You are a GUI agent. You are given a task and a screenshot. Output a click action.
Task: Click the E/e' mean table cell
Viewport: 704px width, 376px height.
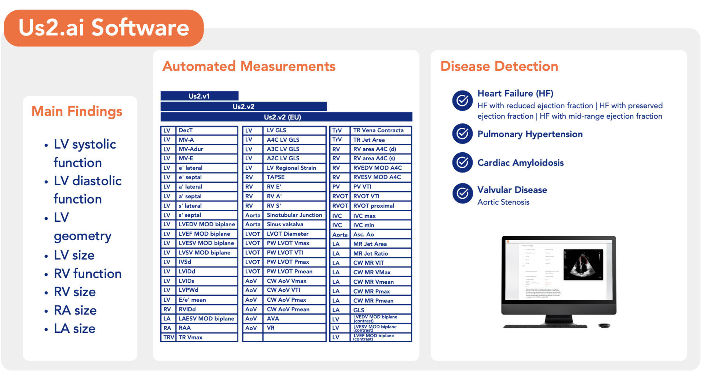tap(207, 299)
